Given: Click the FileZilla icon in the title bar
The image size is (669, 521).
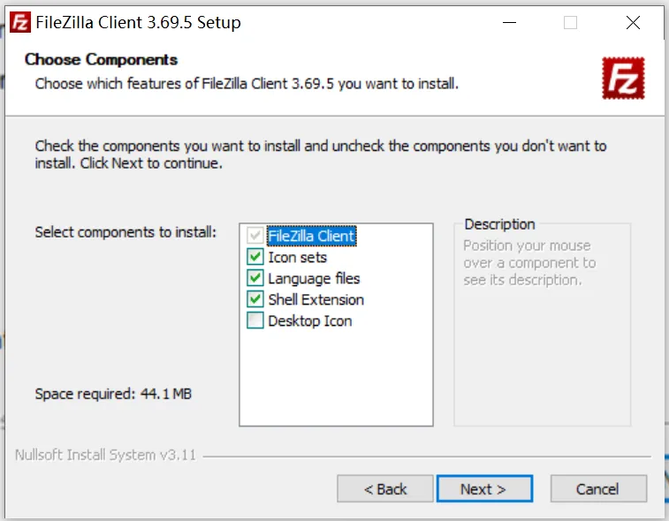Looking at the screenshot, I should pyautogui.click(x=21, y=22).
